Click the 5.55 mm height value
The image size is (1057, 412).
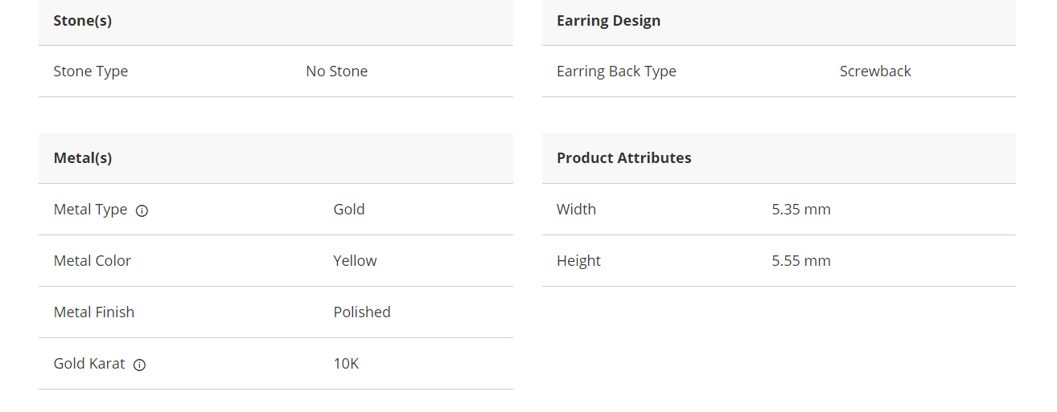click(800, 261)
